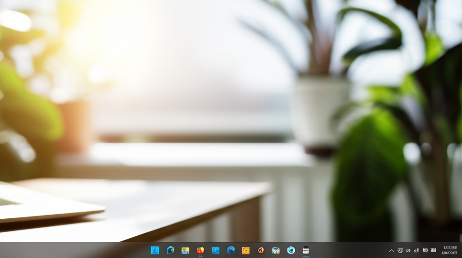Launch the dark blue globe taskbar icon

pyautogui.click(x=231, y=250)
